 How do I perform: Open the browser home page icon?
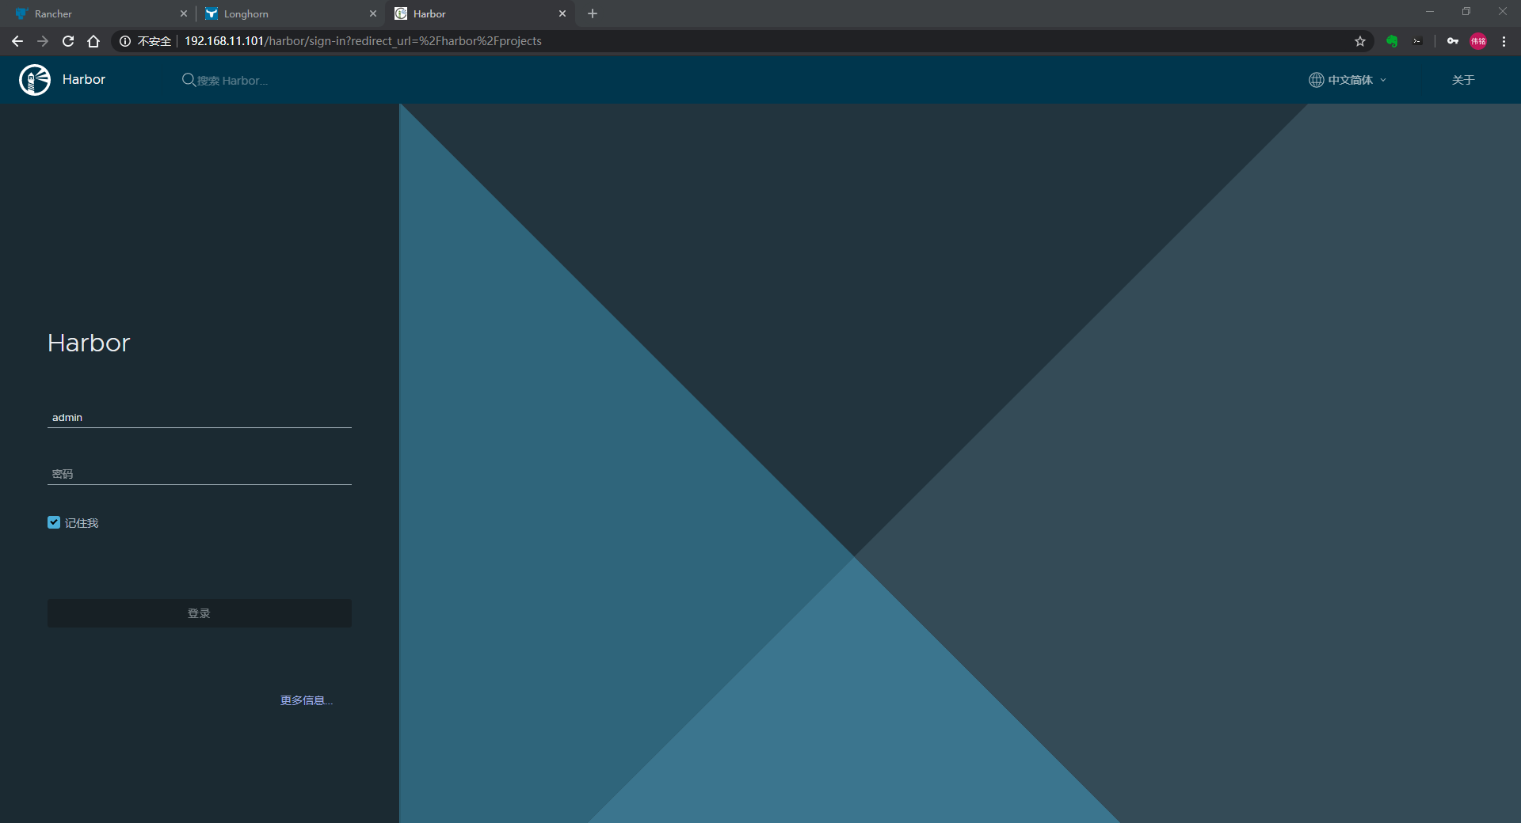coord(93,41)
